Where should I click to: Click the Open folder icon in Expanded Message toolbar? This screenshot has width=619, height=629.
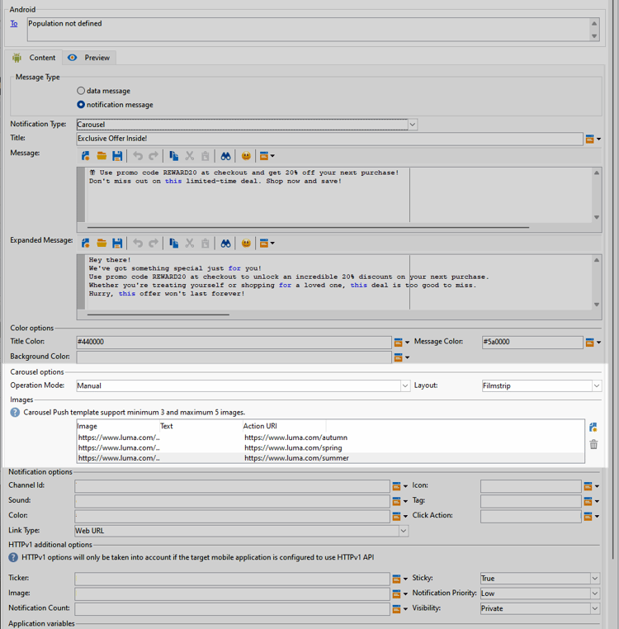tap(102, 244)
